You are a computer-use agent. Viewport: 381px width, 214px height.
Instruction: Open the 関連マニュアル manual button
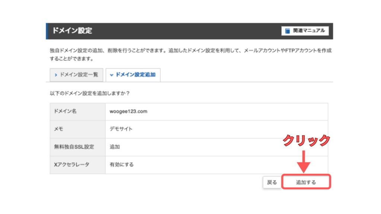(305, 31)
